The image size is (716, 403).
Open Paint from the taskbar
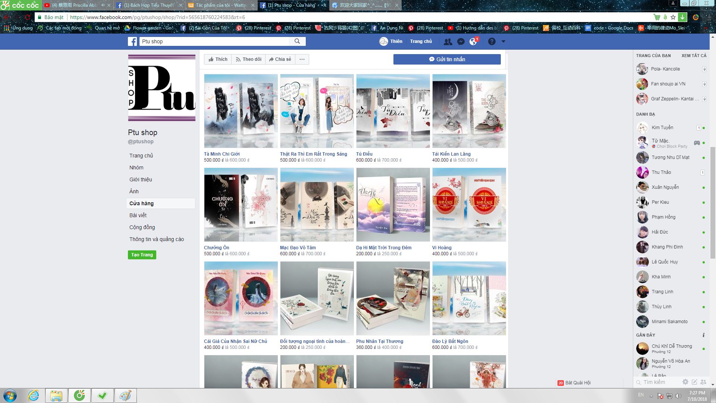pos(125,396)
